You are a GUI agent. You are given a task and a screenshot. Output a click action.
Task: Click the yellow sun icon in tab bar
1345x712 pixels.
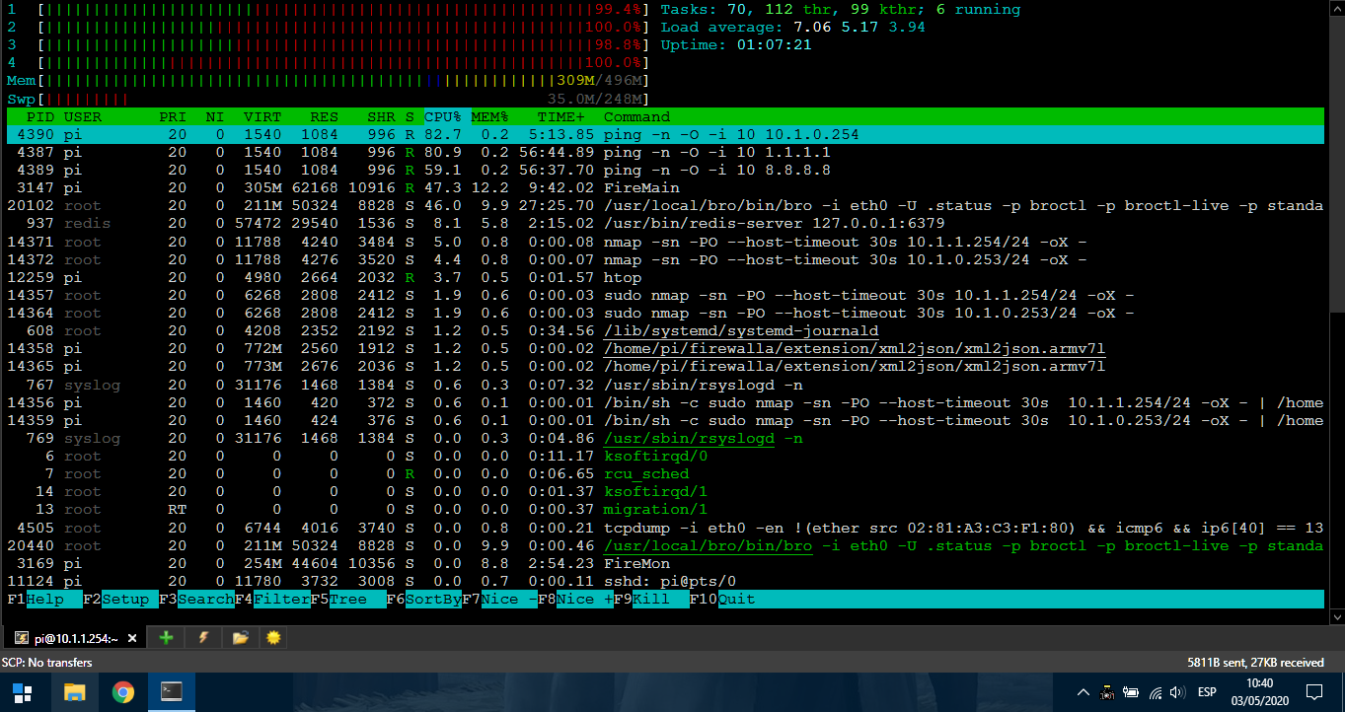point(274,638)
